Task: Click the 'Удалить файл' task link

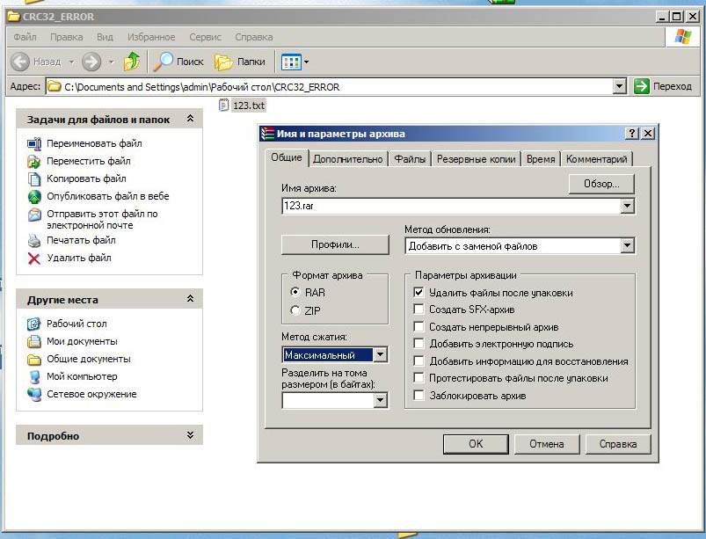Action: pos(79,258)
